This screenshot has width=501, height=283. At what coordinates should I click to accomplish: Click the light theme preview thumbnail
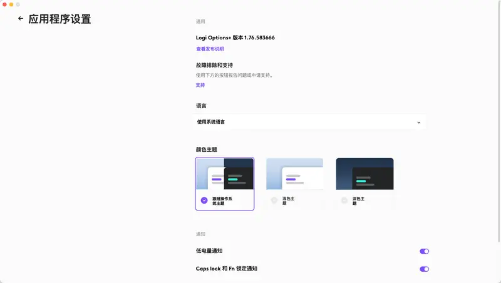coord(294,174)
